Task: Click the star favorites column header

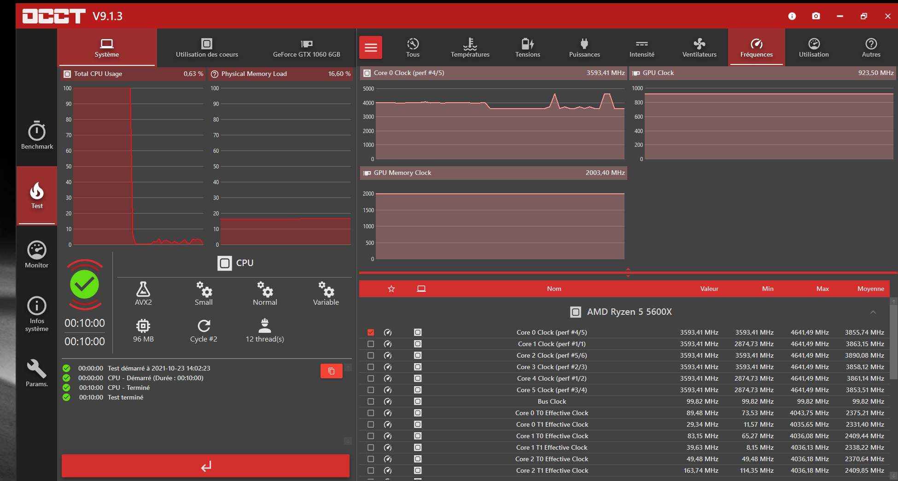Action: tap(391, 289)
